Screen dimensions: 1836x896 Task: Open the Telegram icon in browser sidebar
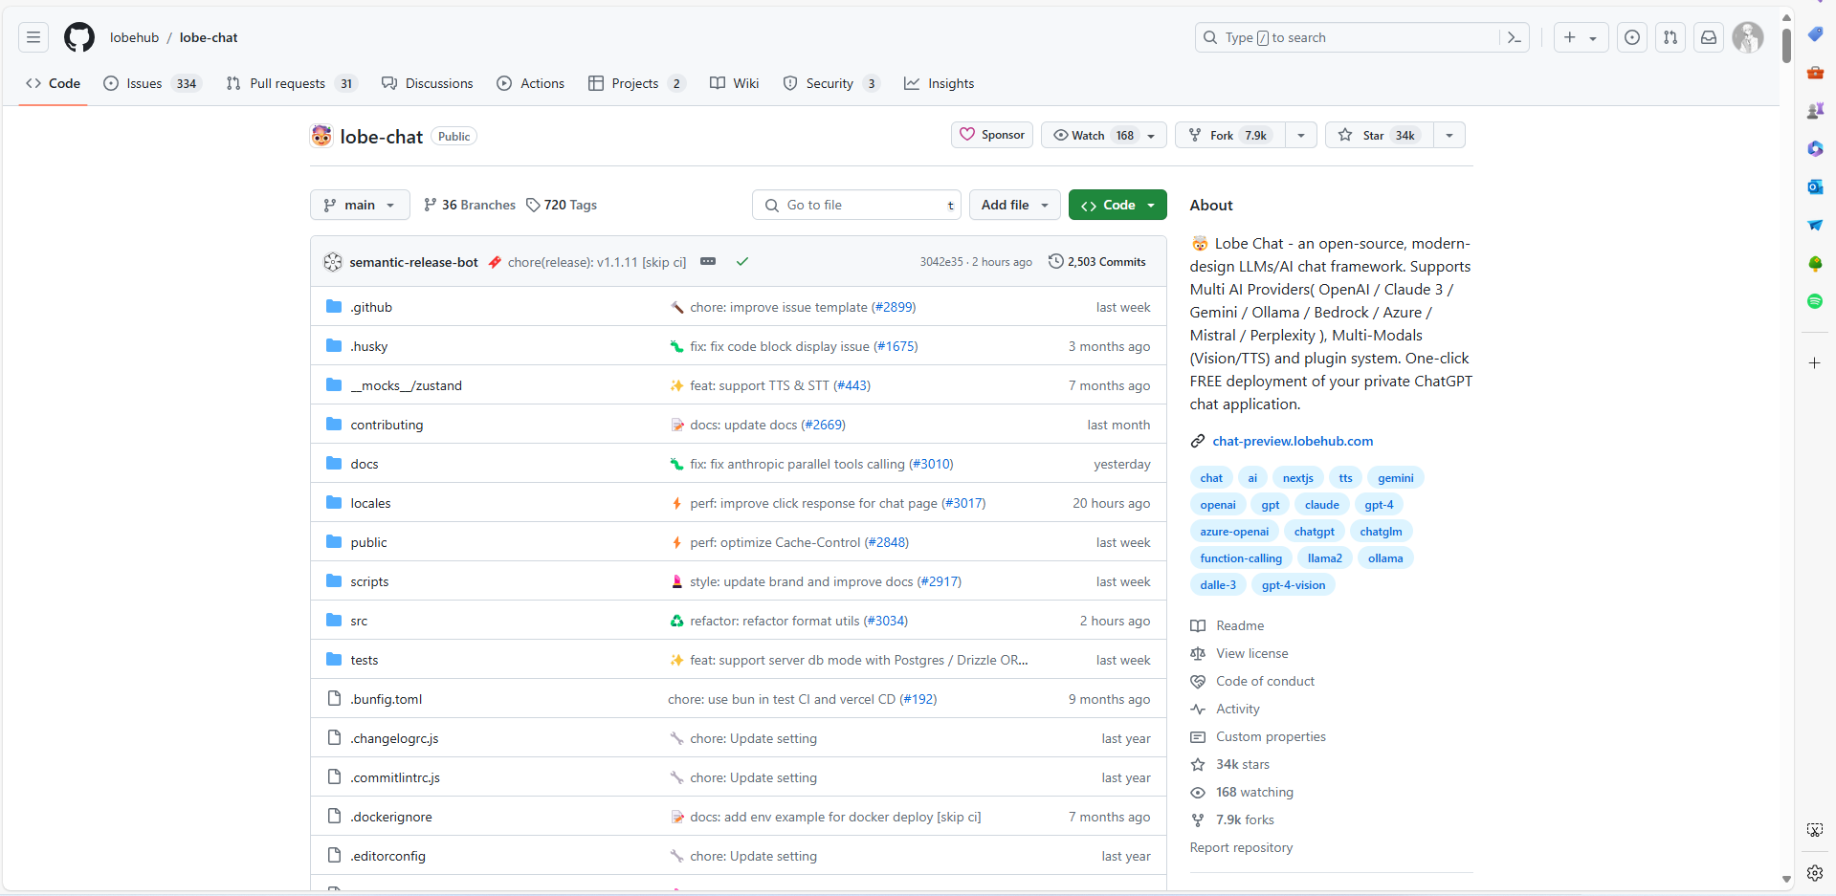point(1815,225)
